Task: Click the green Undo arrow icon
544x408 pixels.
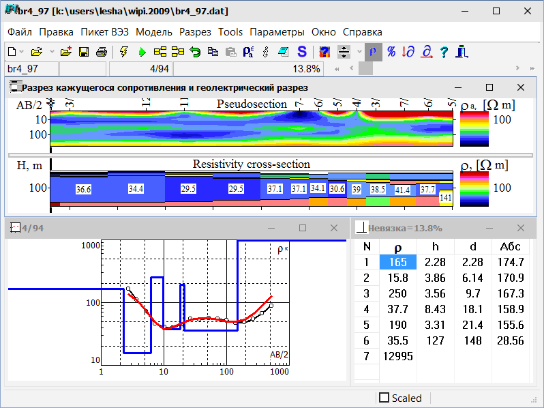Action: 195,52
